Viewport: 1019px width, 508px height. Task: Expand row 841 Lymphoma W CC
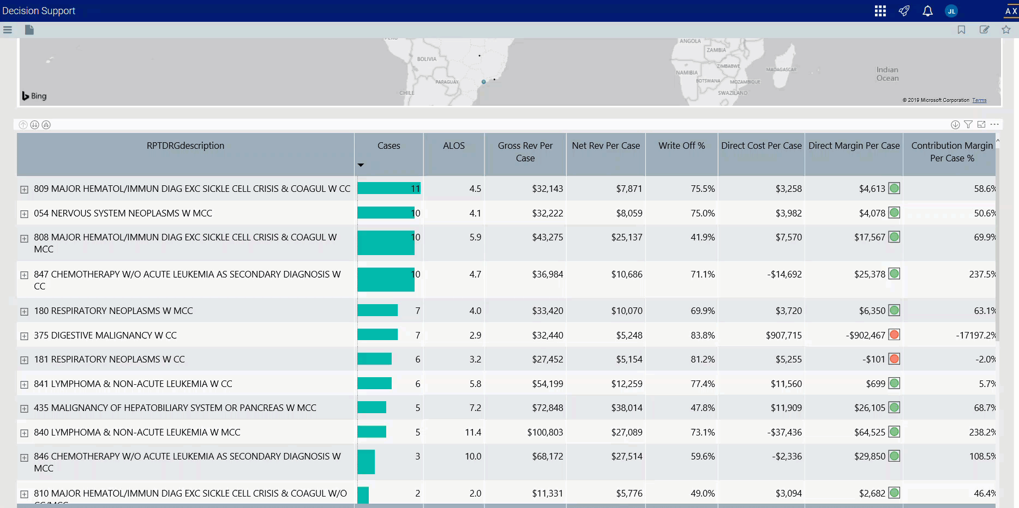click(x=24, y=385)
